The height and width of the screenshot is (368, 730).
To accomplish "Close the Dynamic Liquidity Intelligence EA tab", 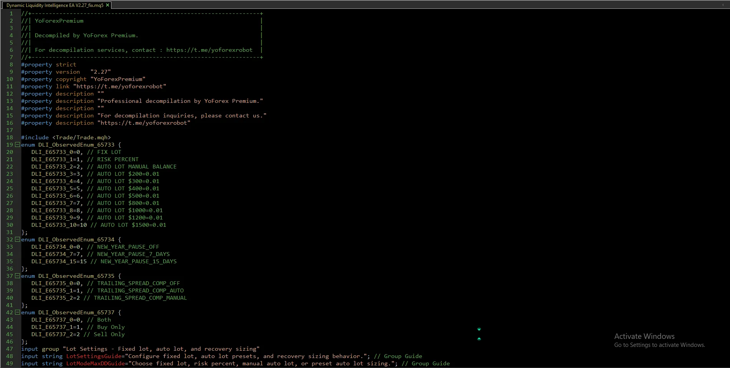I will 108,5.
